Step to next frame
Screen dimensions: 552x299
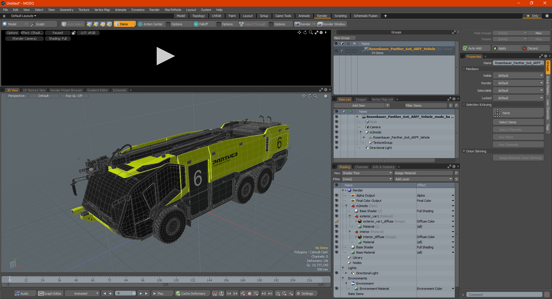point(140,294)
